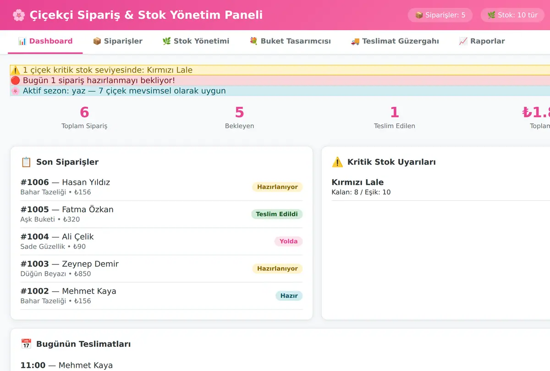
Task: Select Kırmızı Lale in Kritik Stok Uyarıları
Action: 357,182
